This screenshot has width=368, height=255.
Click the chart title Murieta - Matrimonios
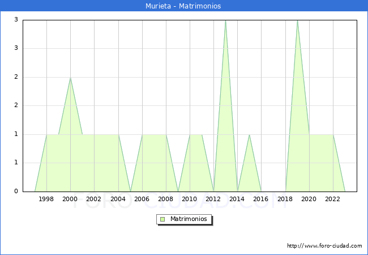(x=184, y=6)
